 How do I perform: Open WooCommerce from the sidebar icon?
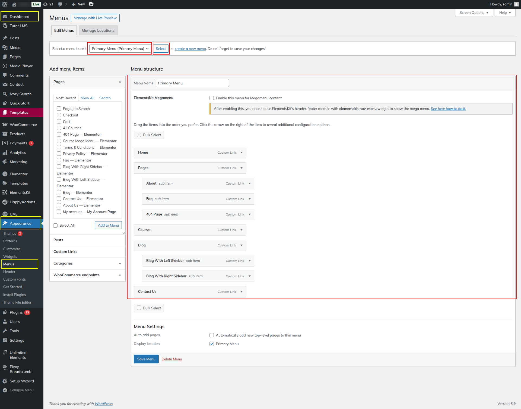click(x=5, y=125)
